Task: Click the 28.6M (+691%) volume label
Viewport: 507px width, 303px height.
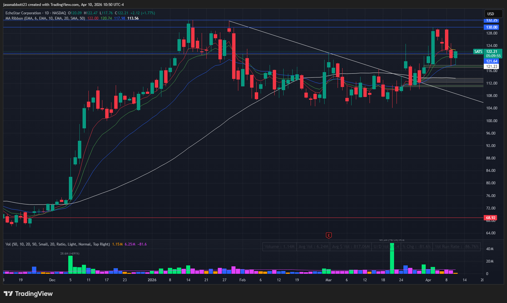Action: point(70,253)
